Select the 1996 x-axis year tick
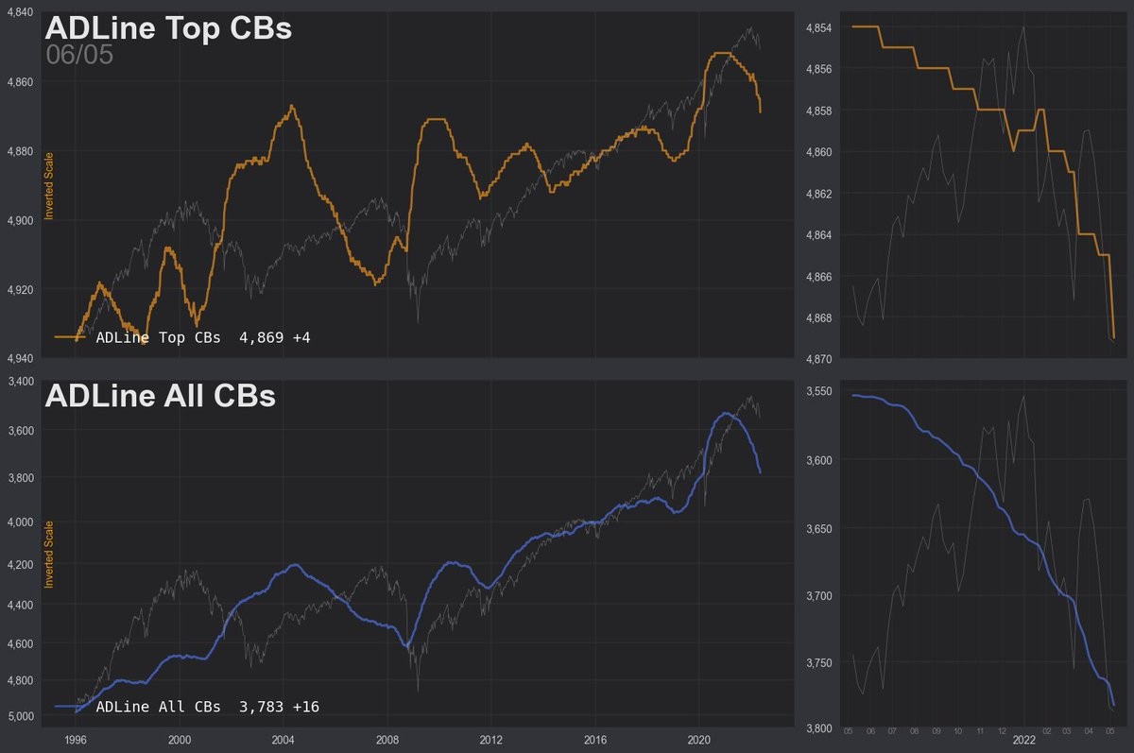Viewport: 1134px width, 753px height. [76, 741]
